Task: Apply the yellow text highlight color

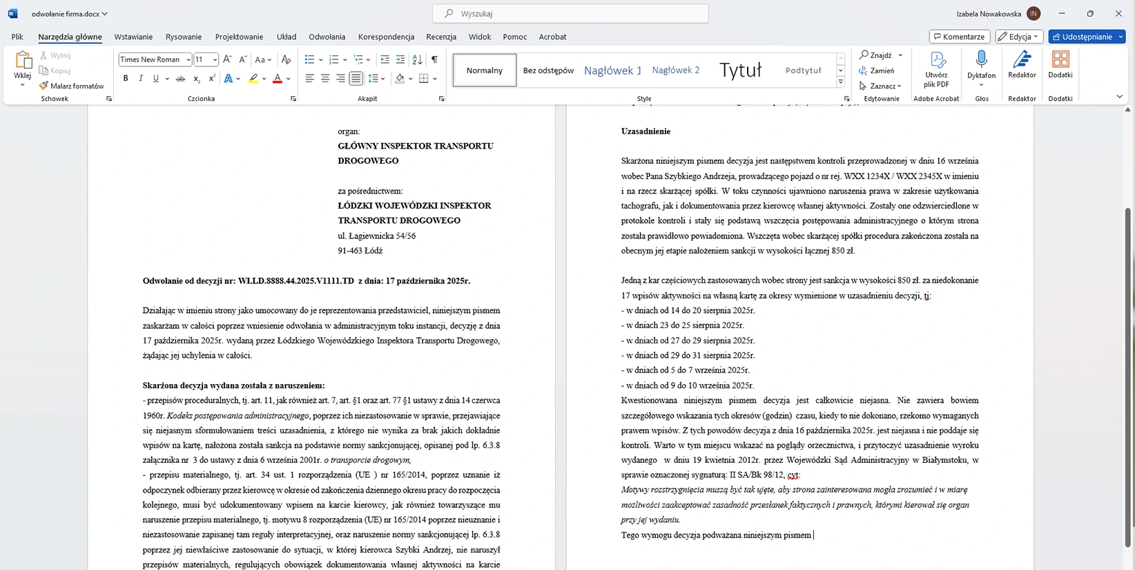Action: [x=253, y=79]
